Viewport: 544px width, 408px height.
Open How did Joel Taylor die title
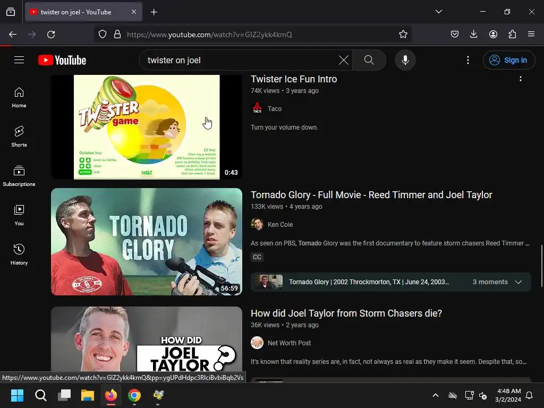click(x=346, y=313)
